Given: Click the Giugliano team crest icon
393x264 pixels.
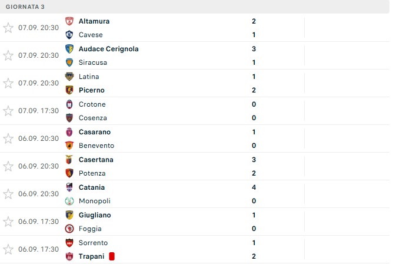Looking at the screenshot, I should [69, 215].
